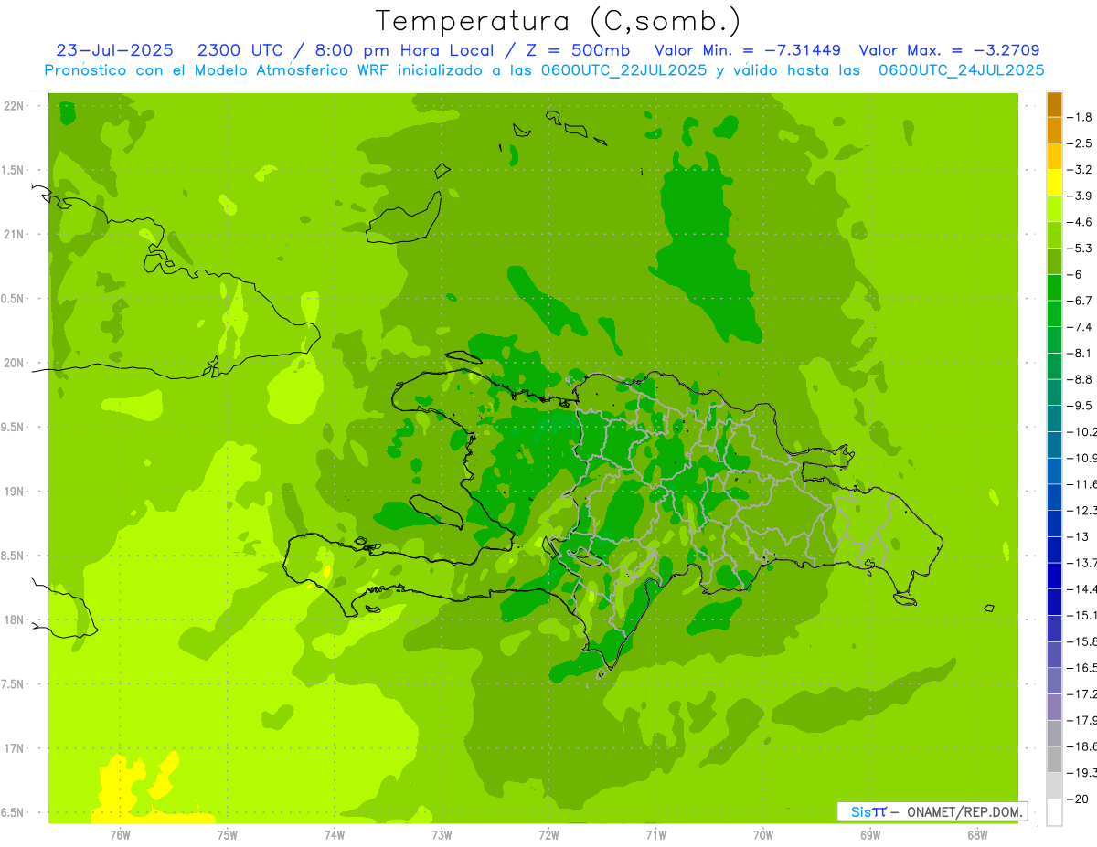The height and width of the screenshot is (847, 1097).
Task: Click the '-16.5' colorbar value
Action: (x=1084, y=668)
